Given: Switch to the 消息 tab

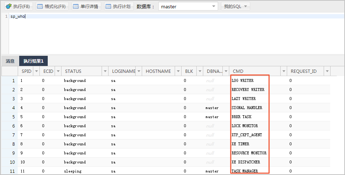Looking at the screenshot, I should 10,61.
